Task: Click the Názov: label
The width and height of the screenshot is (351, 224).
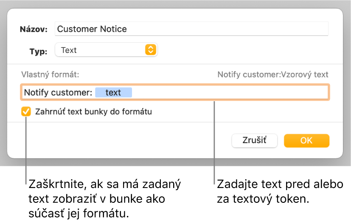Action: coord(34,29)
